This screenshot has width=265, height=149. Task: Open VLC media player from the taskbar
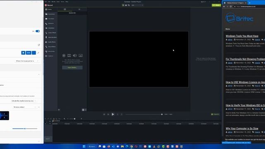154,147
